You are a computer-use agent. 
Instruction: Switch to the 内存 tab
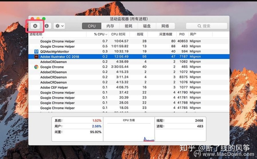(x=110, y=26)
